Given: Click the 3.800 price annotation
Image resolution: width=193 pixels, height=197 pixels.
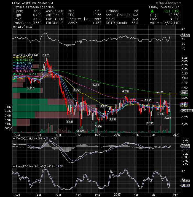Looking at the screenshot, I should point(148,100).
